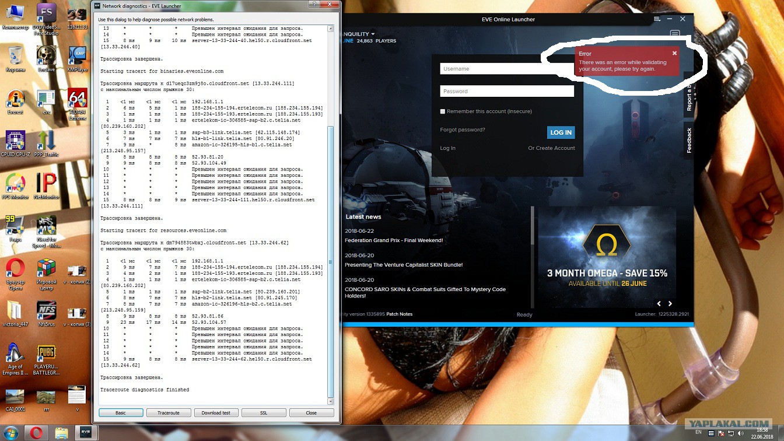Focus the Username input field
784x441 pixels.
(506, 69)
